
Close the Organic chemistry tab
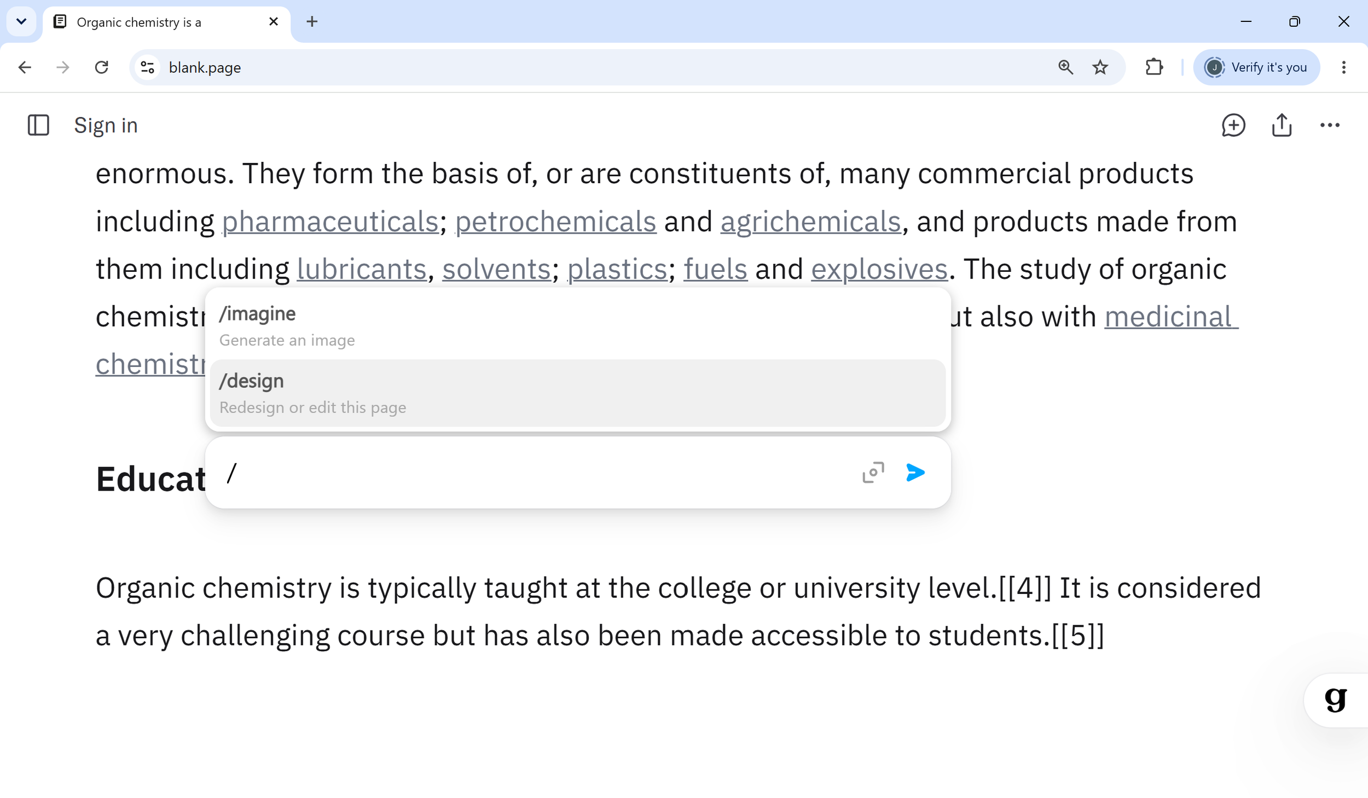coord(274,22)
